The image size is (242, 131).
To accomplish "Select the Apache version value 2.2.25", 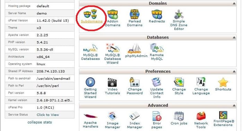I will pyautogui.click(x=42, y=35).
